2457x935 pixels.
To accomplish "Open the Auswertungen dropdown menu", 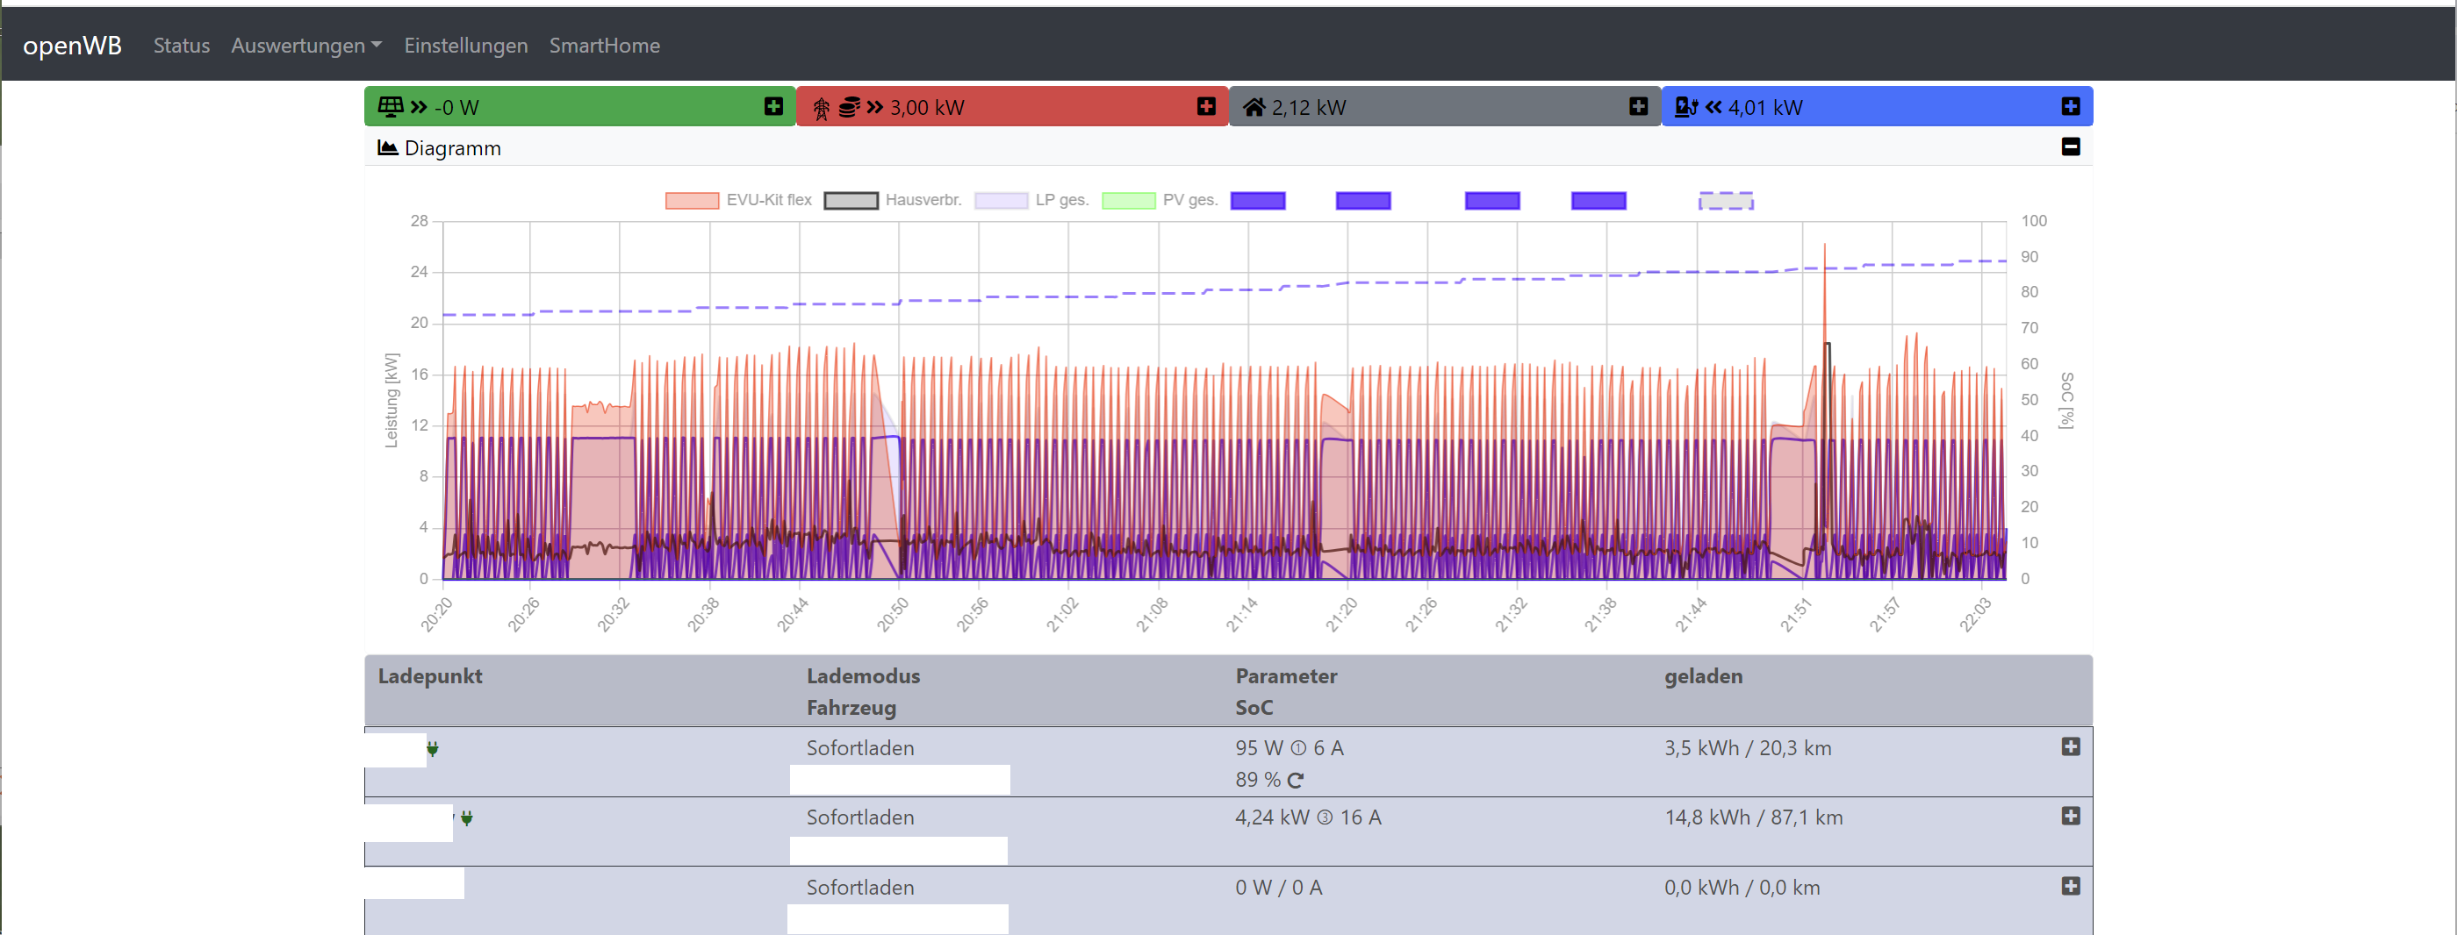I will (x=305, y=46).
